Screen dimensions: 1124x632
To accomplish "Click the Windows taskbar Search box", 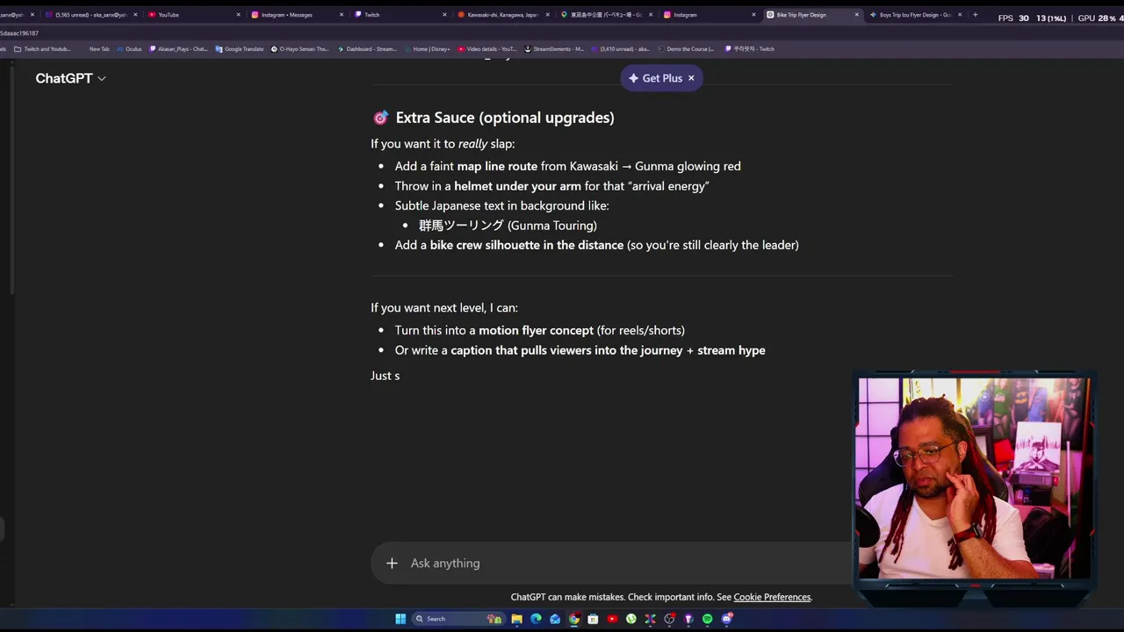I will tap(458, 619).
